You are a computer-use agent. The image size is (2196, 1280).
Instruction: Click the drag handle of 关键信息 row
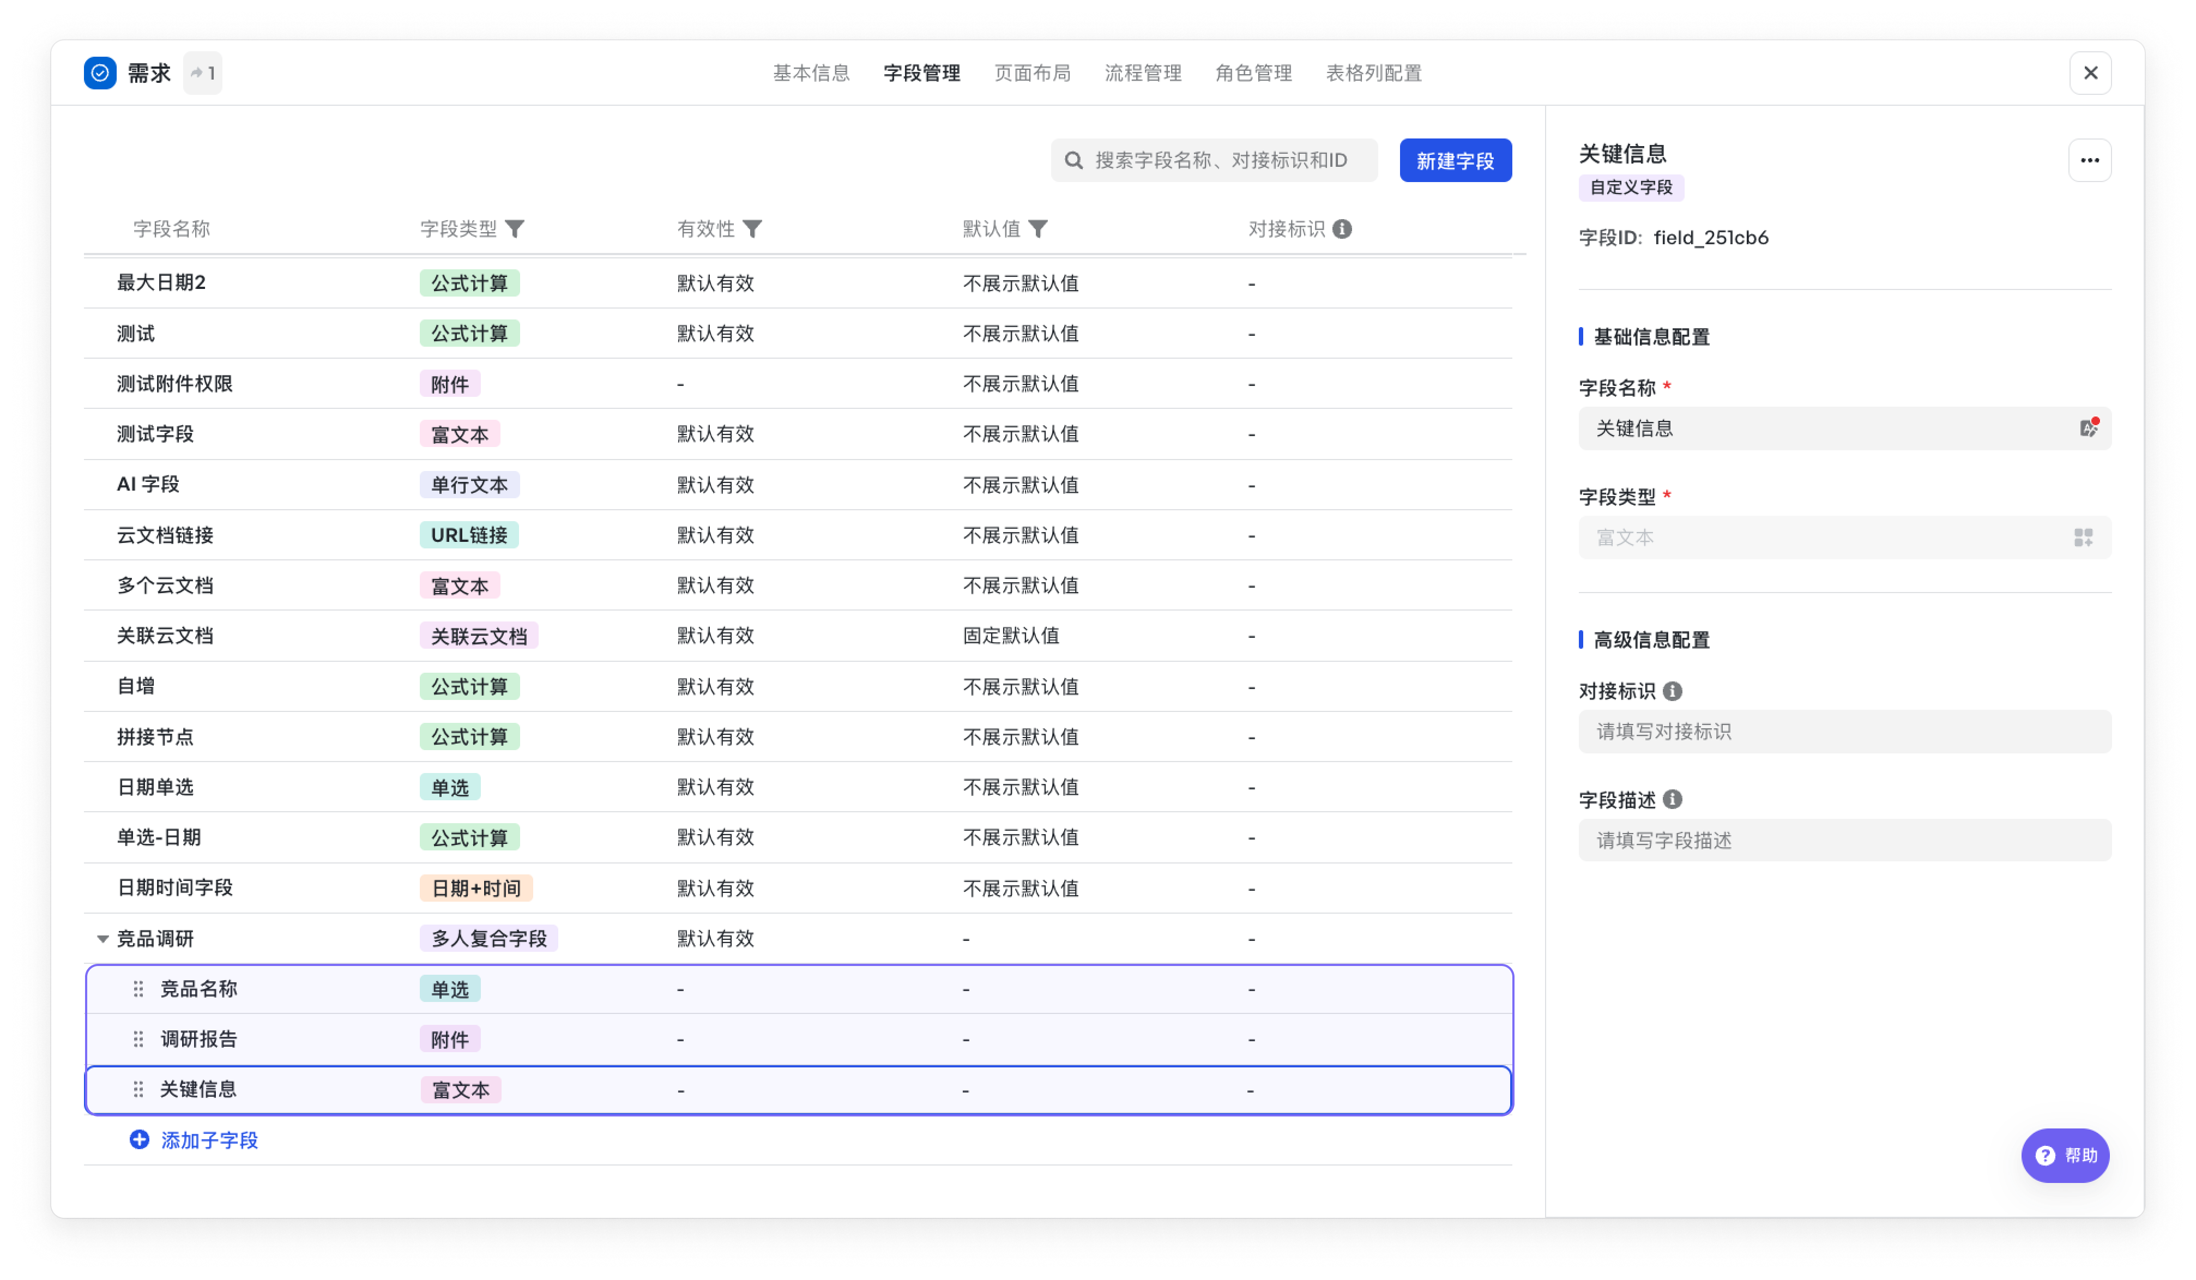coord(138,1089)
